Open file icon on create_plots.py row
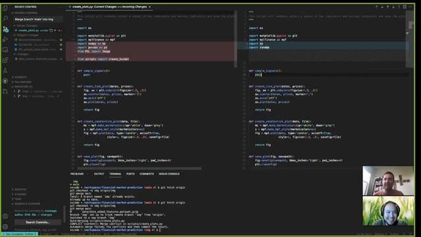Image resolution: width=421 pixels, height=237 pixels. tap(51, 30)
